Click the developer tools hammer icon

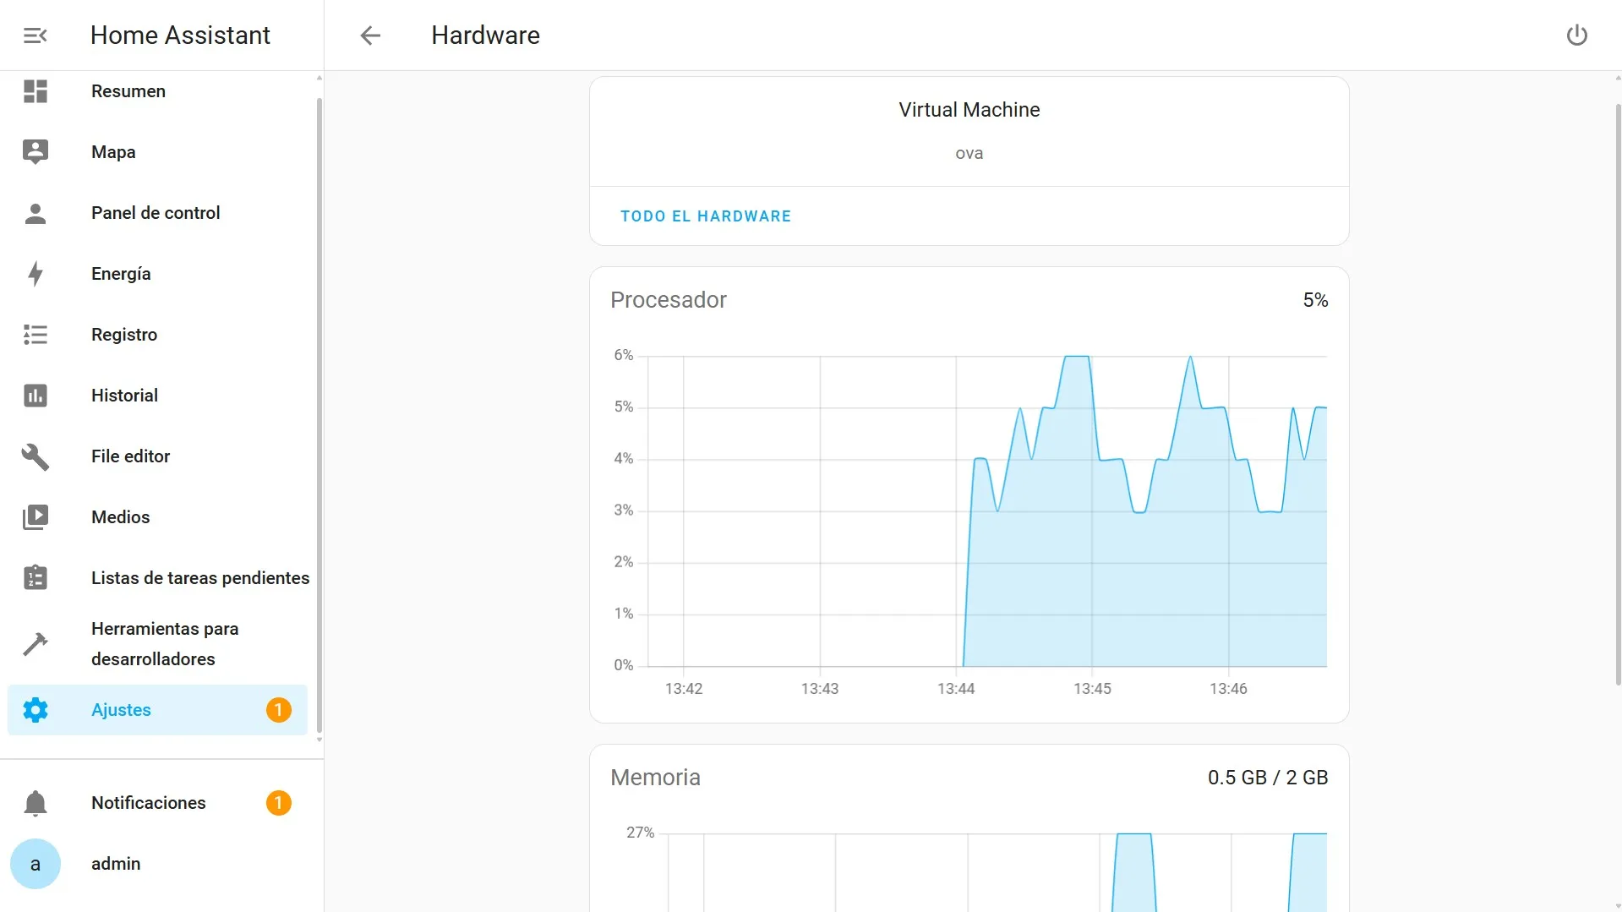[x=35, y=644]
